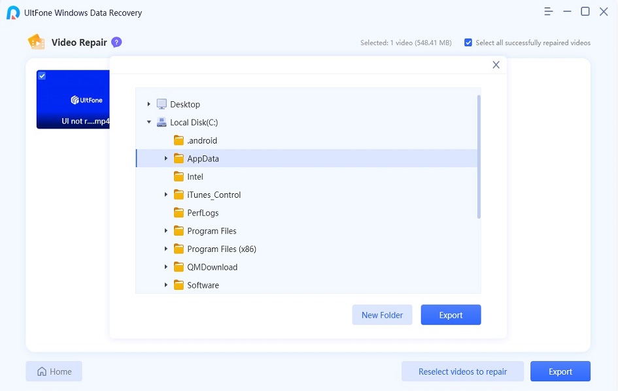
Task: Collapse the Local Disk(C:) node
Action: (148, 122)
